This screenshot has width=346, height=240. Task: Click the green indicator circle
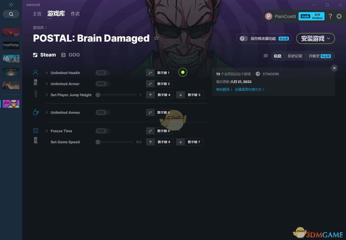(x=183, y=72)
